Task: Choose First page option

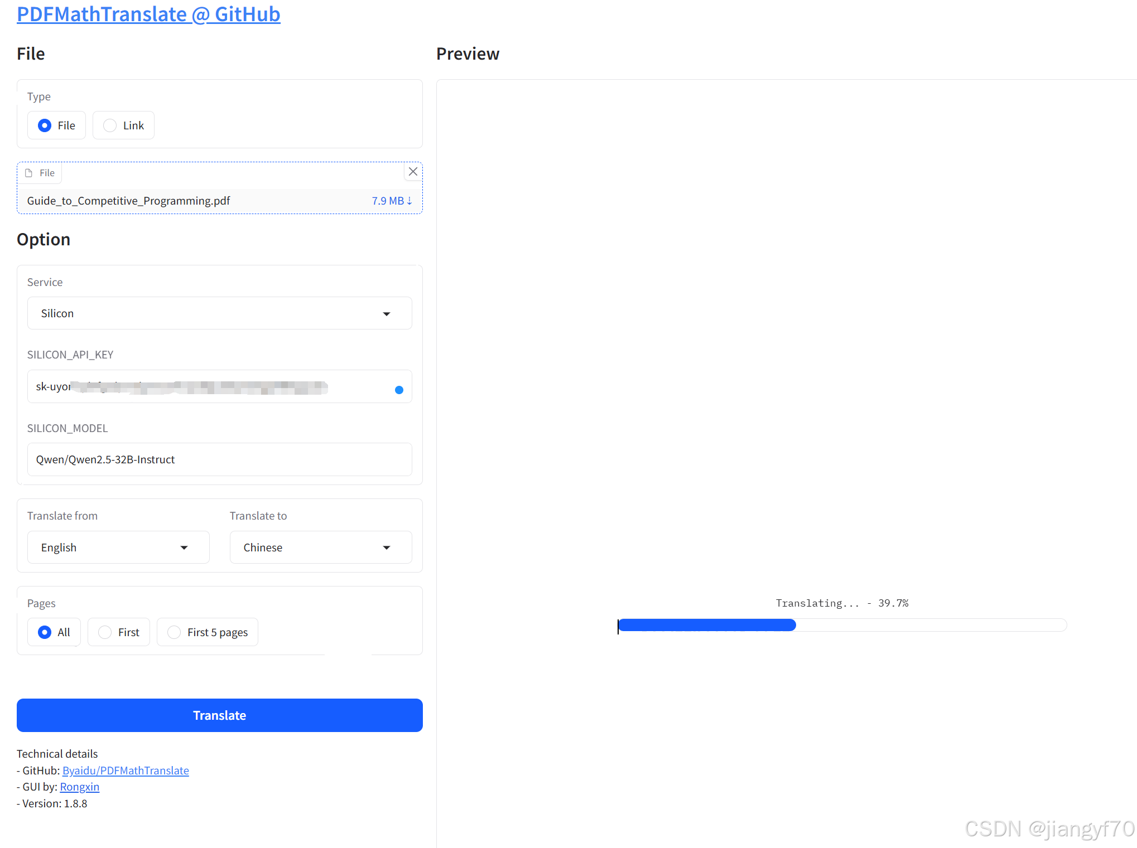Action: pos(105,632)
